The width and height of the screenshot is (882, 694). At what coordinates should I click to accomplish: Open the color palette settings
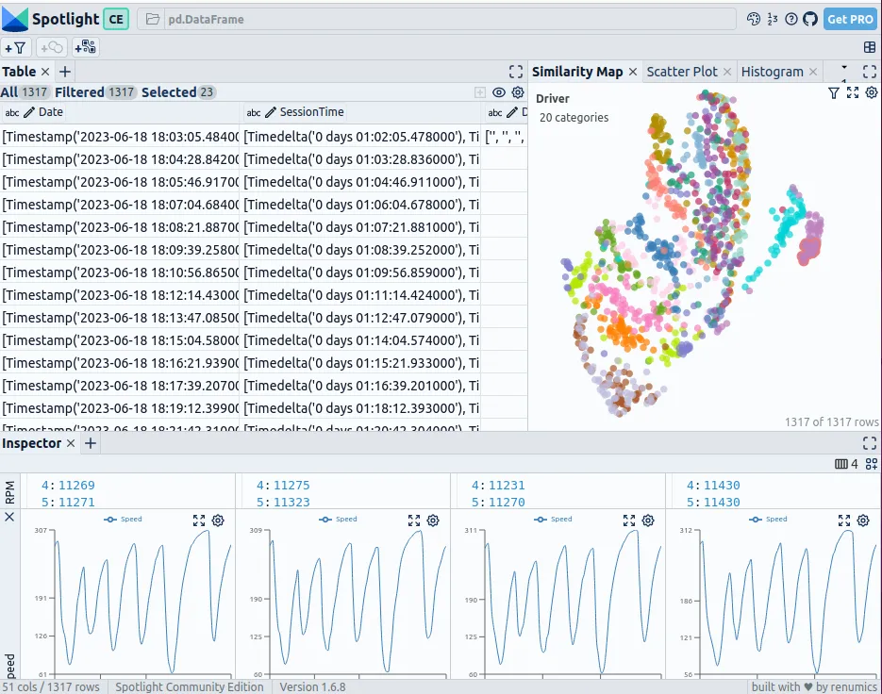(753, 19)
